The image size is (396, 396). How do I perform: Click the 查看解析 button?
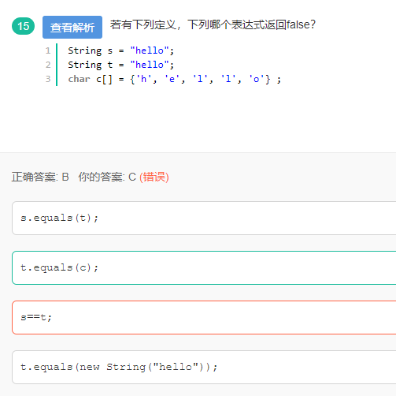tap(72, 27)
